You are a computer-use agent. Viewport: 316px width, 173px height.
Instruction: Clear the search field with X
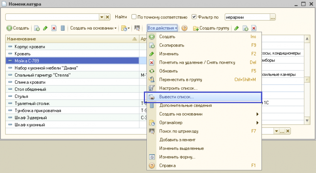[107, 17]
